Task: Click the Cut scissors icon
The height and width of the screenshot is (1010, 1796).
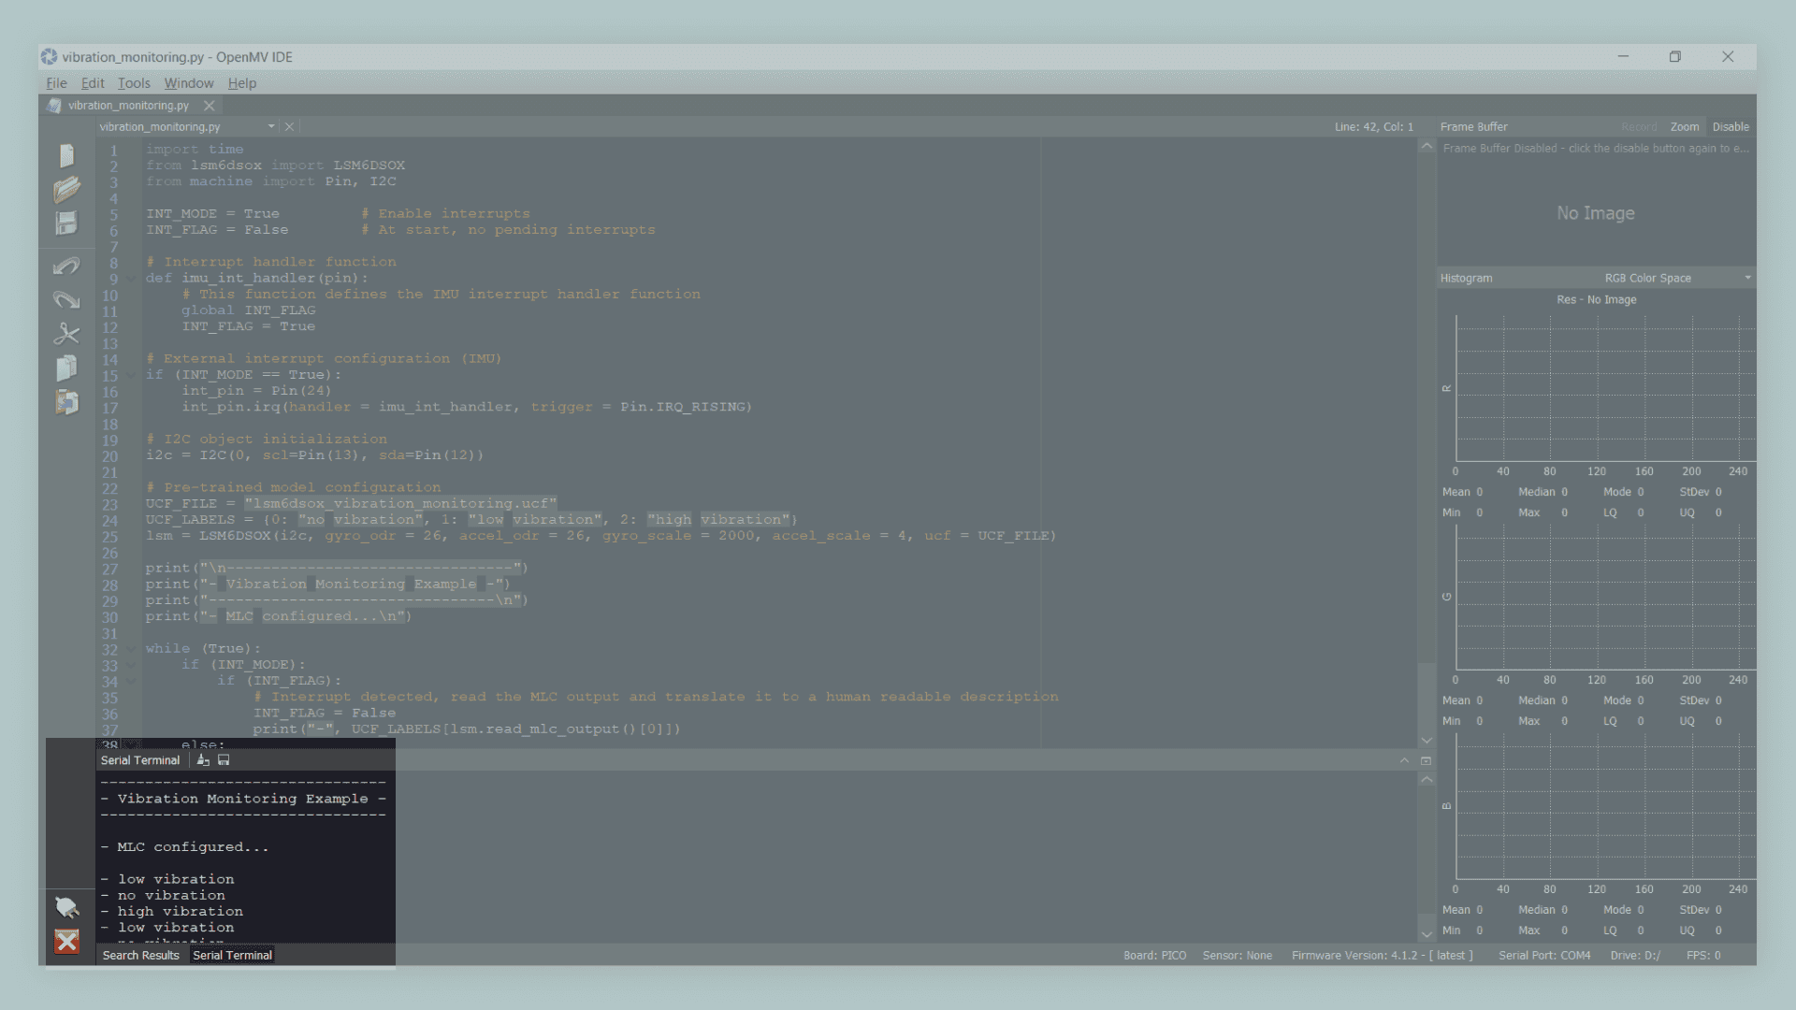Action: [x=66, y=334]
